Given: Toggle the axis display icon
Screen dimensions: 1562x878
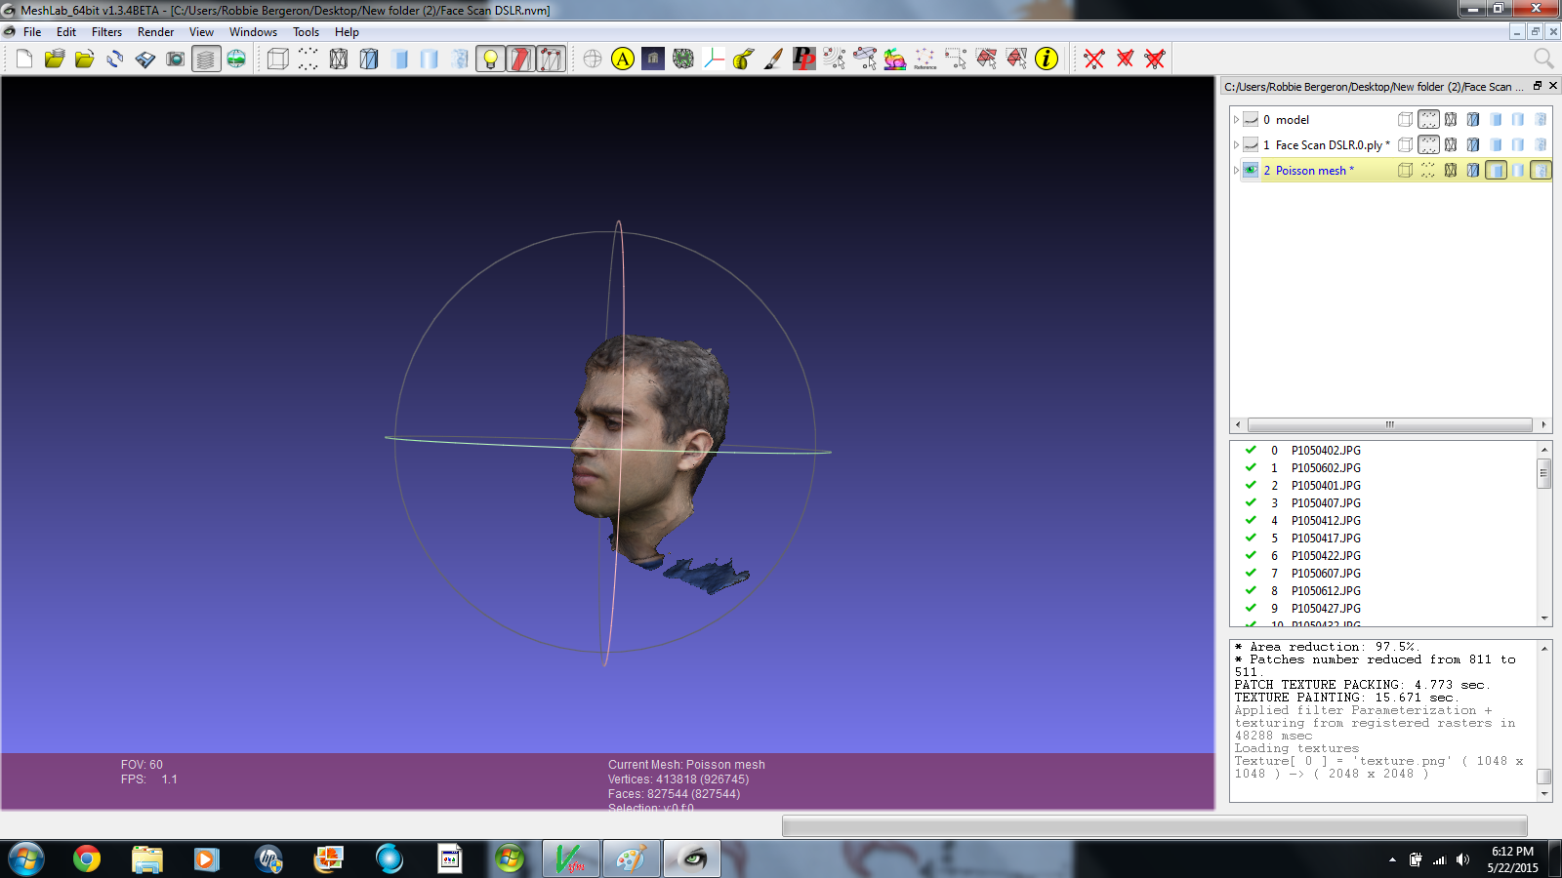Looking at the screenshot, I should coord(714,60).
